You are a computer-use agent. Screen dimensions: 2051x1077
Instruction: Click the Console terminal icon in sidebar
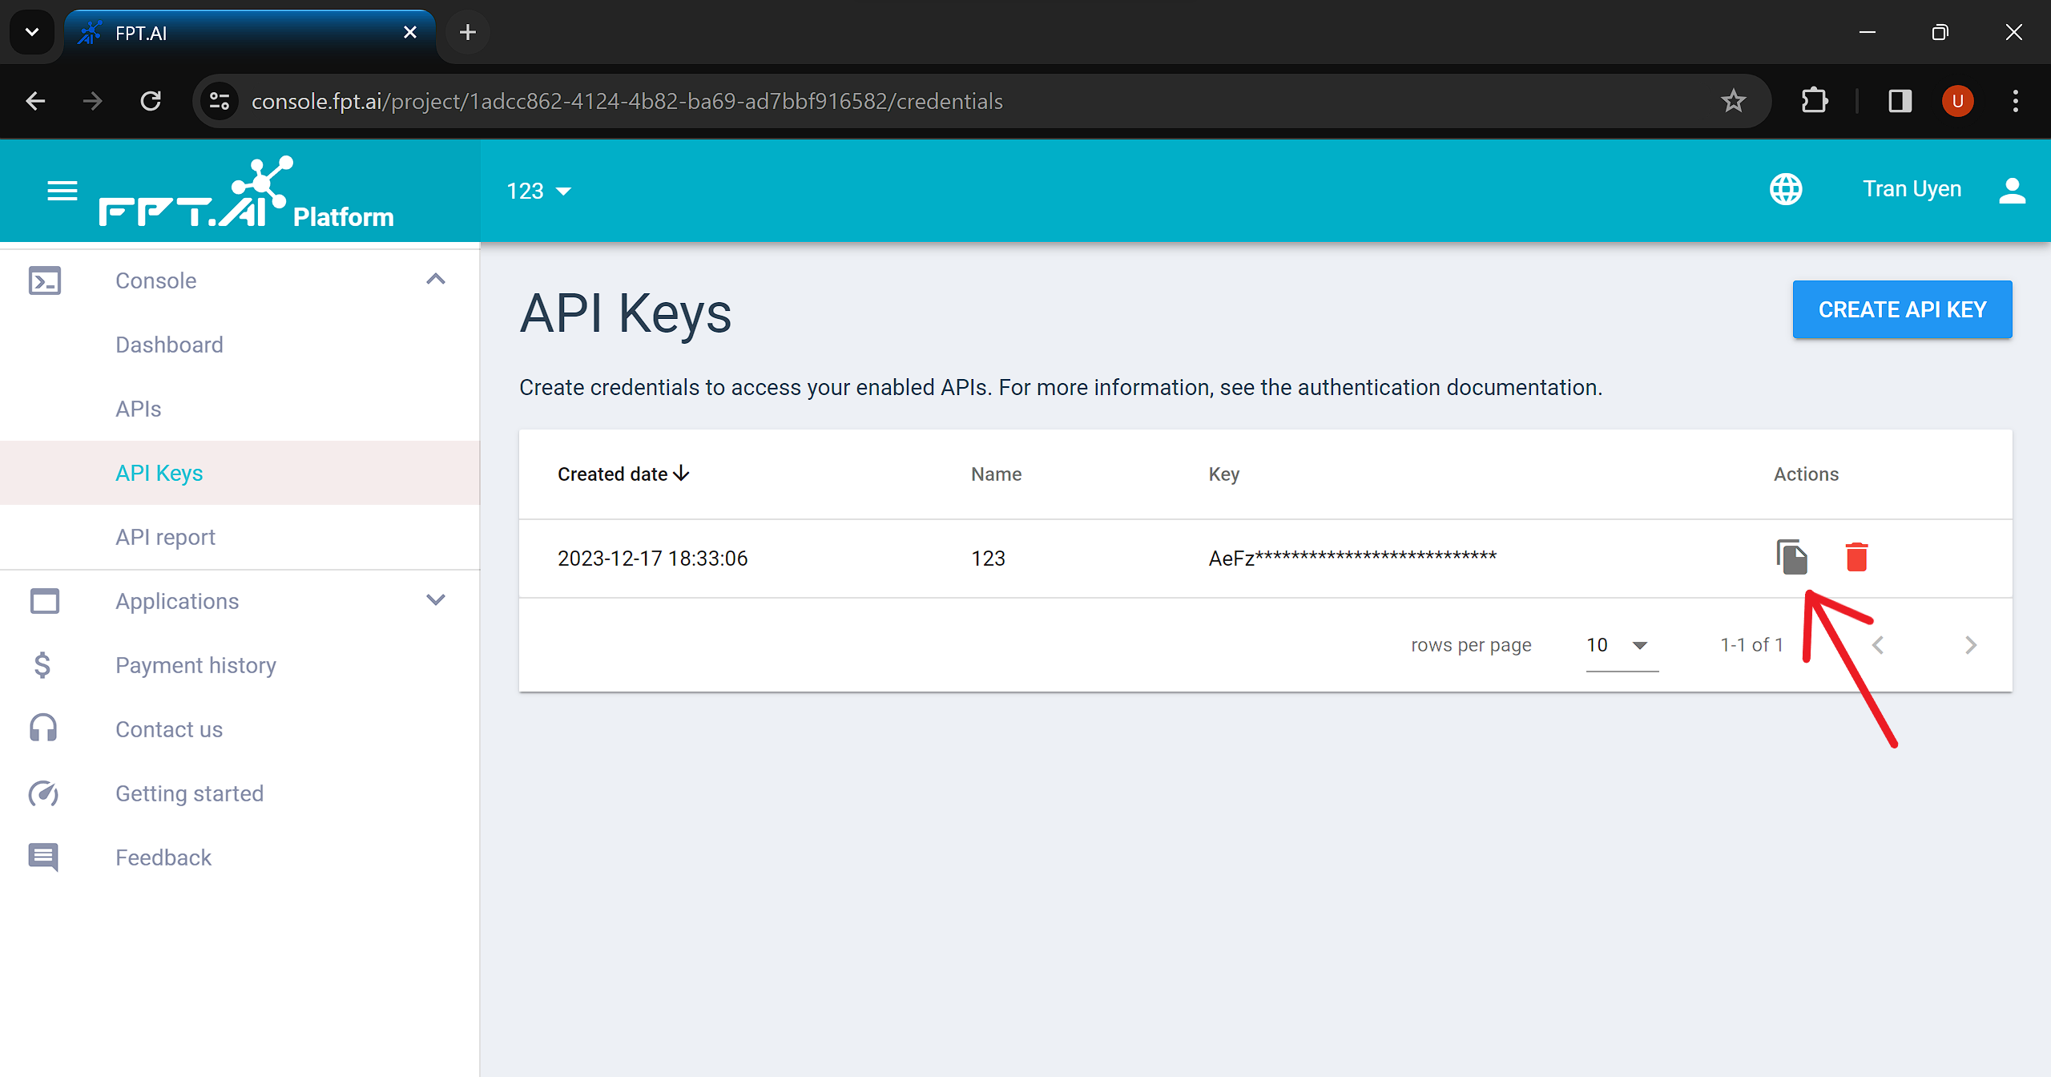[44, 280]
